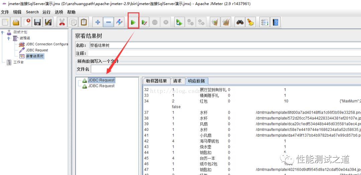
Task: Open the 运行 menu
Action: 46,12
